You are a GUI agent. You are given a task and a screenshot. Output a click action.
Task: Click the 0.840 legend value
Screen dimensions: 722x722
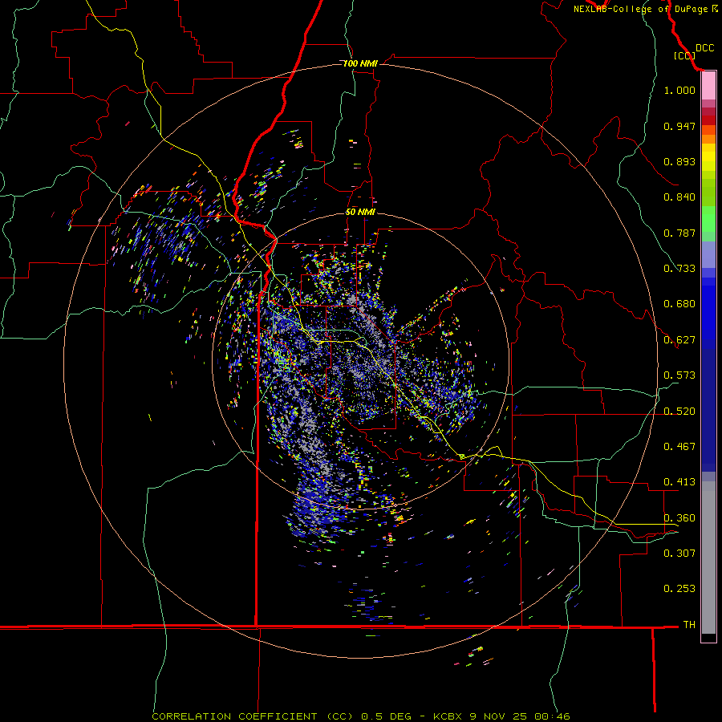pyautogui.click(x=679, y=197)
